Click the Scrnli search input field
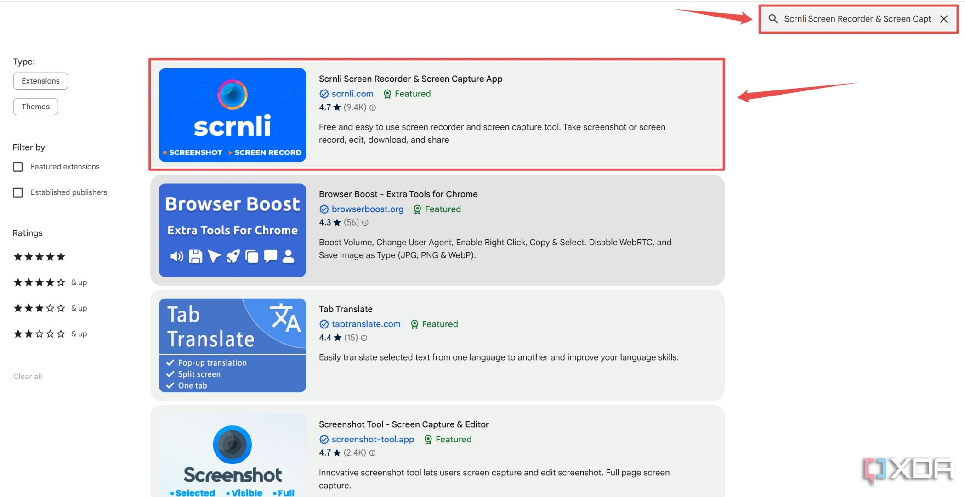The width and height of the screenshot is (965, 497). pyautogui.click(x=857, y=19)
